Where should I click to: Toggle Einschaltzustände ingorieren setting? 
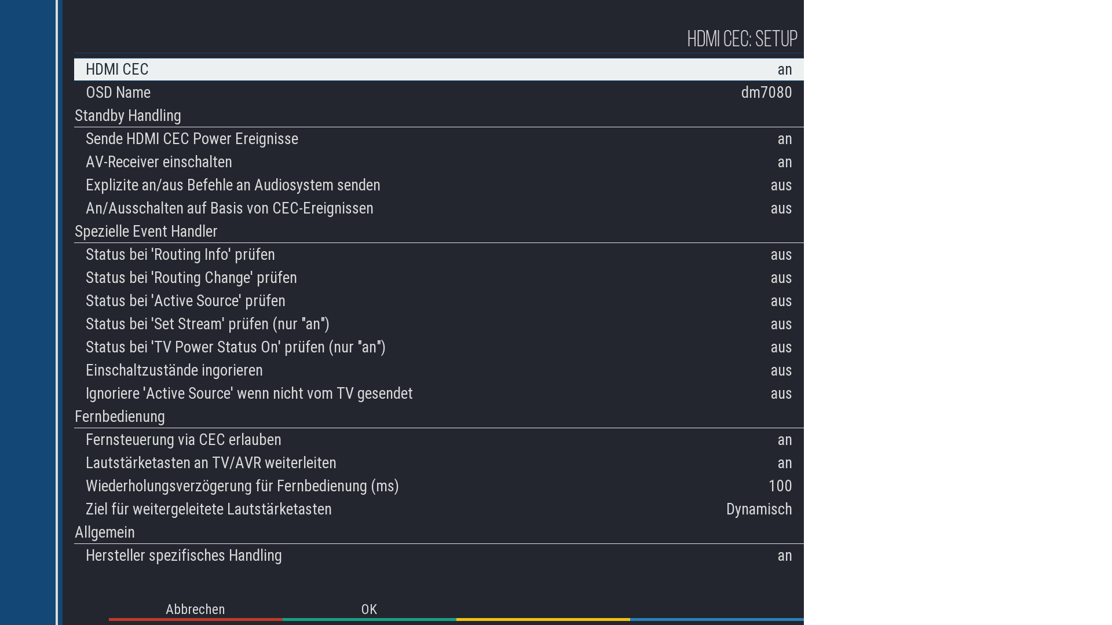438,370
